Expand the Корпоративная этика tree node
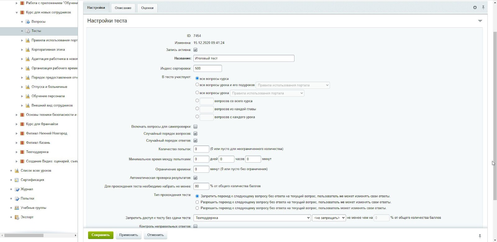The image size is (497, 242). coord(22,50)
